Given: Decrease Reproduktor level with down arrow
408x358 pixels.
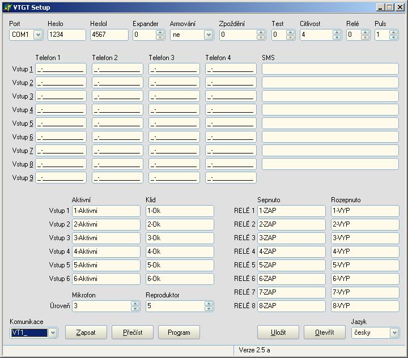Looking at the screenshot, I should coord(209,309).
